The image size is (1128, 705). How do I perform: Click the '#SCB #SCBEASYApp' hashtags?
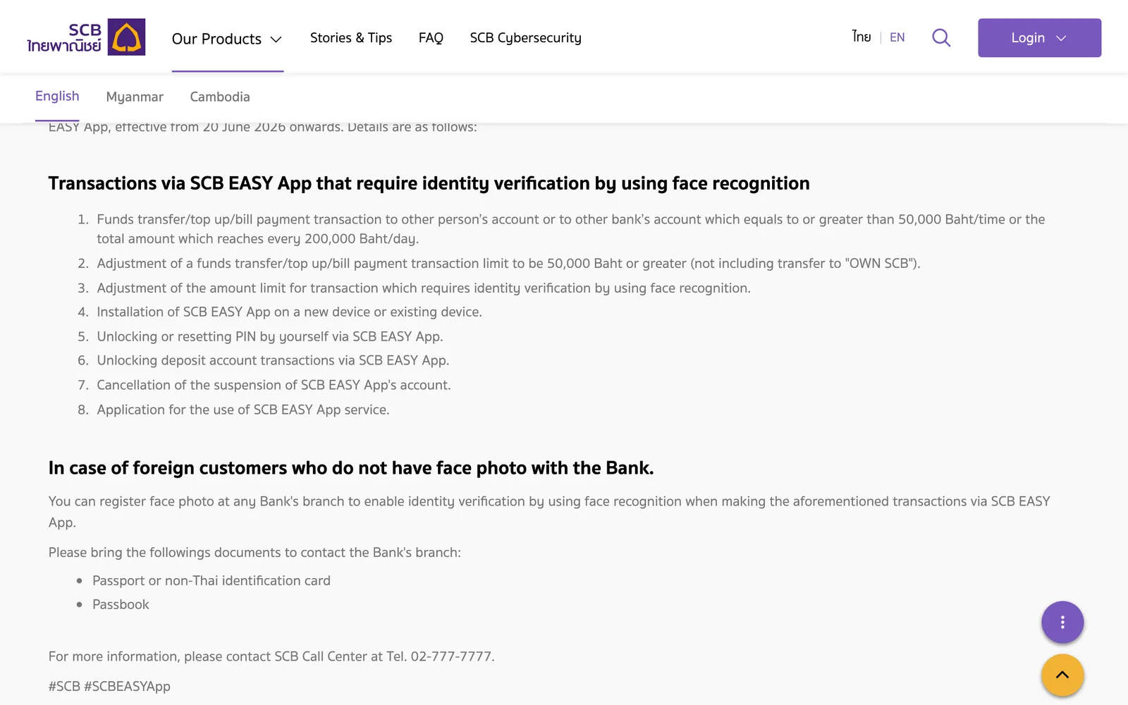[x=109, y=687]
